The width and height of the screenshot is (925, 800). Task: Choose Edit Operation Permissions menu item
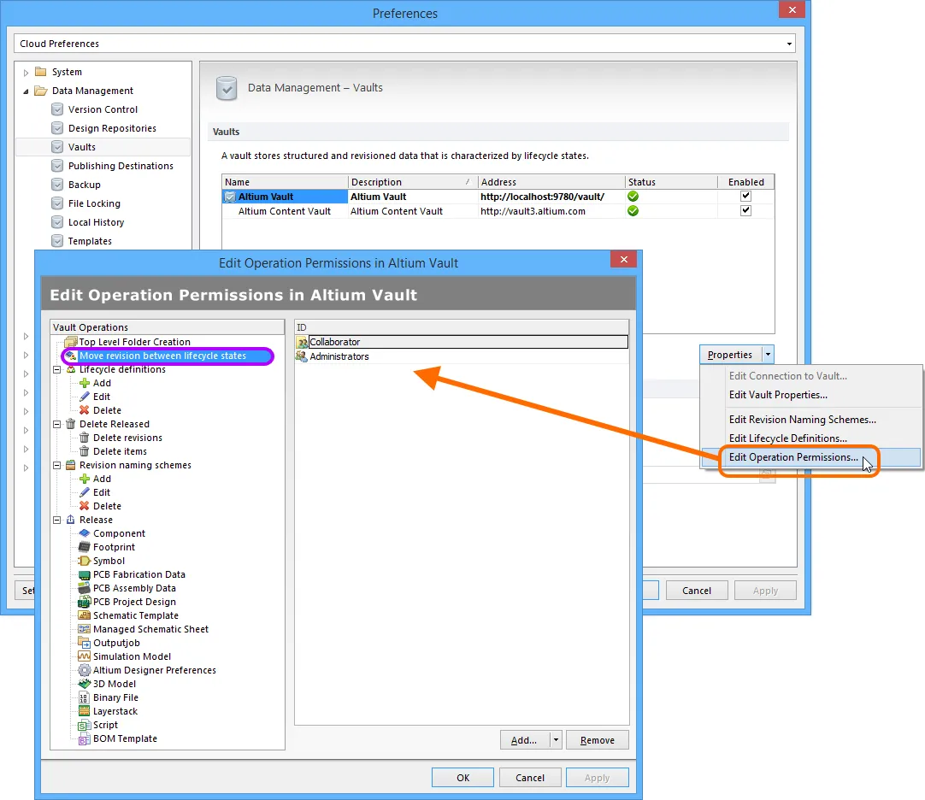(793, 457)
